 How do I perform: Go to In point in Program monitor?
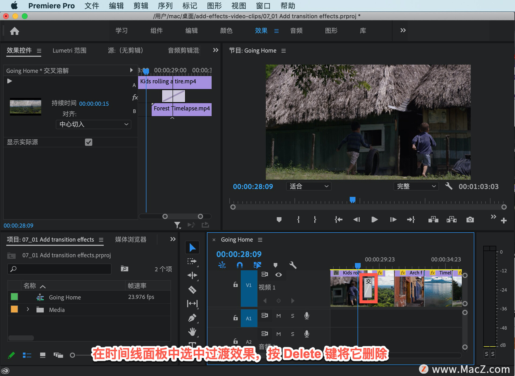[x=339, y=220]
